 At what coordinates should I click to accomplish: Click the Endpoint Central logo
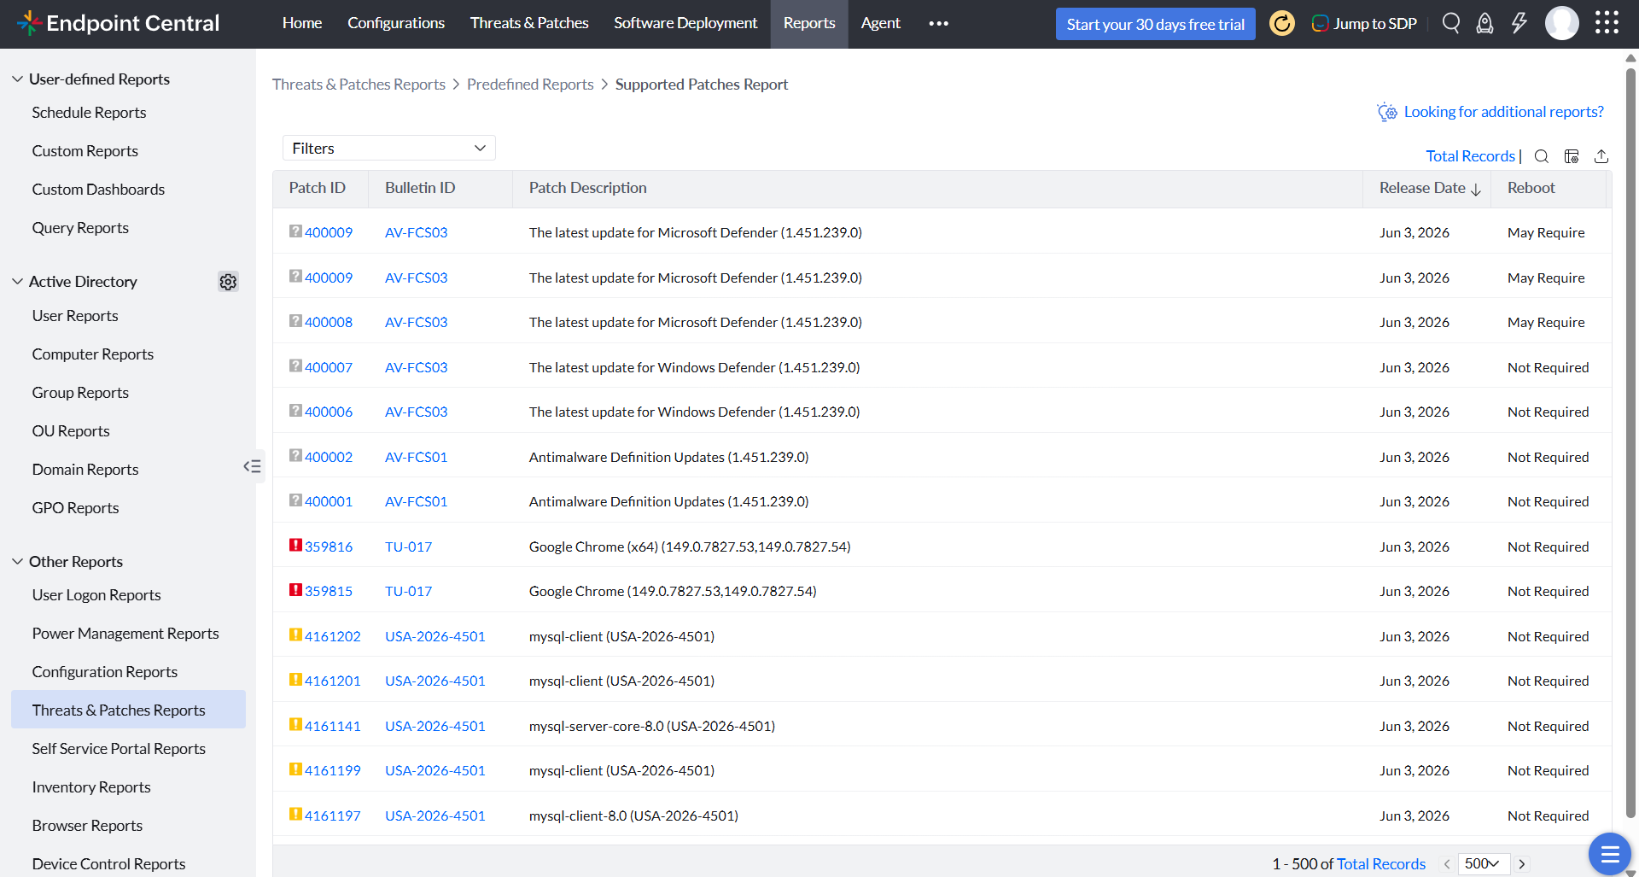pos(119,23)
